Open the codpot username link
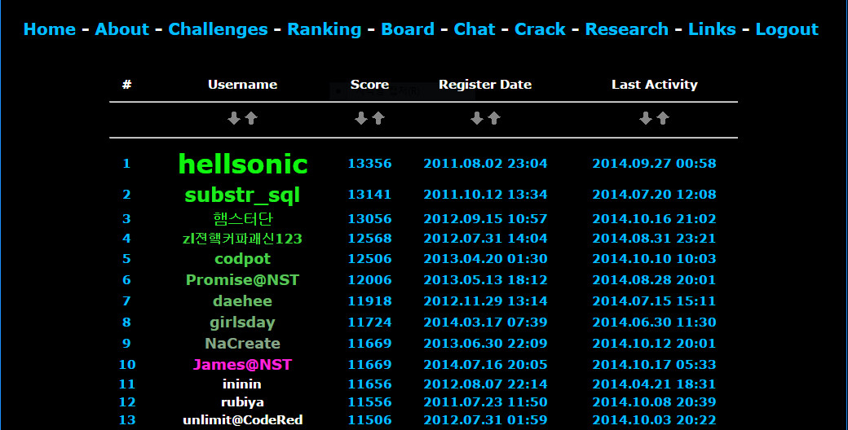 [242, 259]
